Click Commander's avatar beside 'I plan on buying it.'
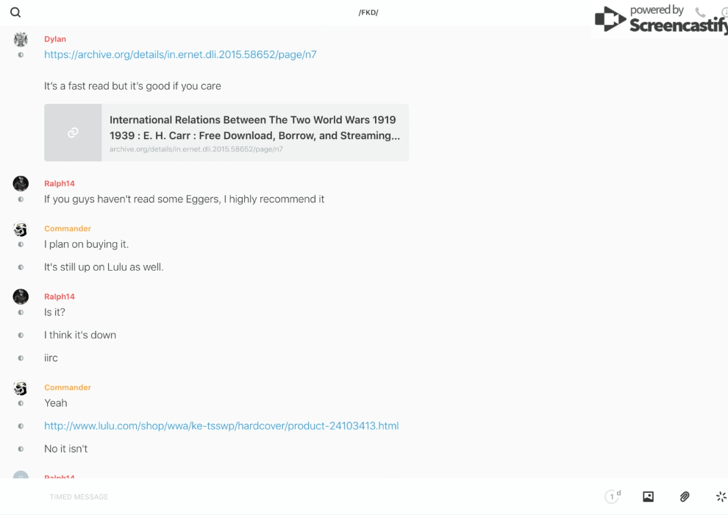 pos(21,230)
